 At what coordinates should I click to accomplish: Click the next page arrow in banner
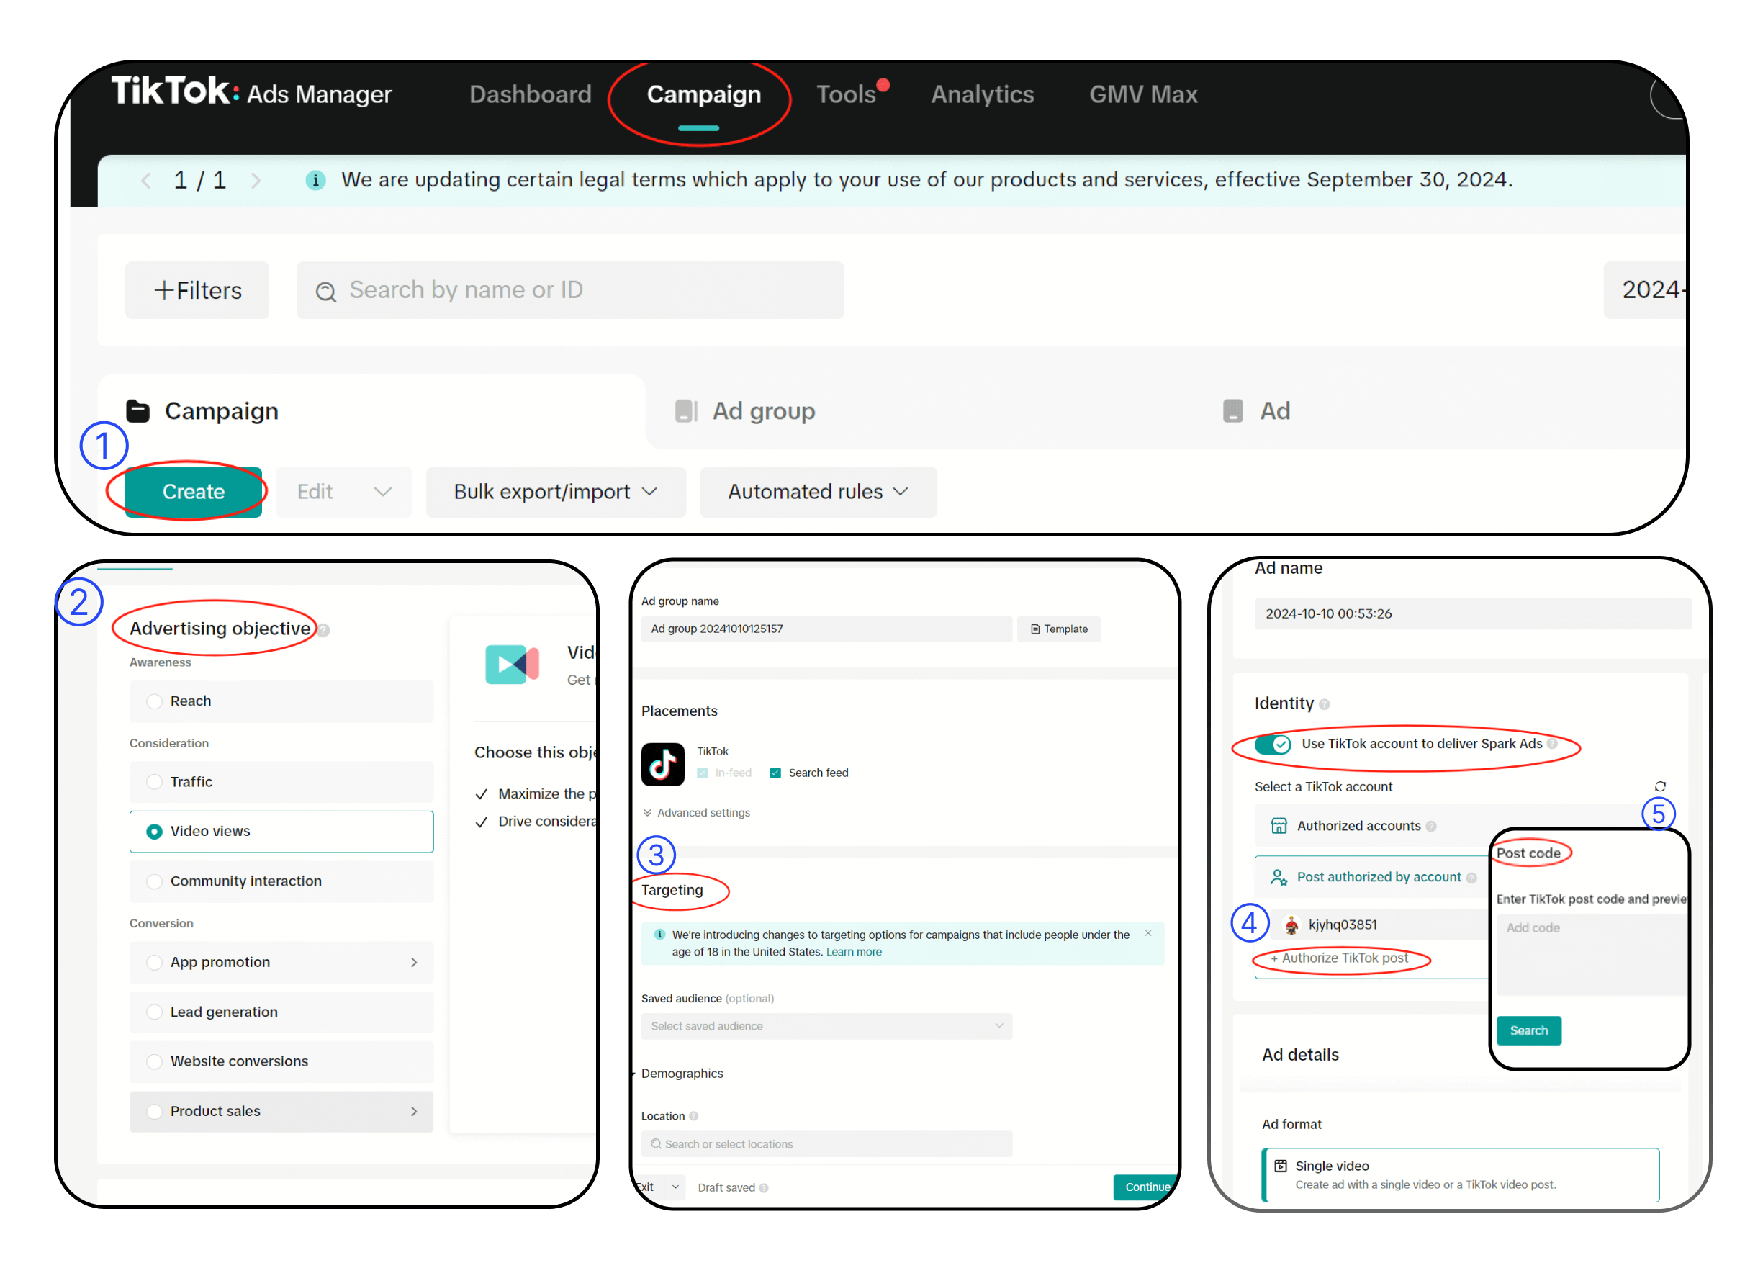pos(256,181)
